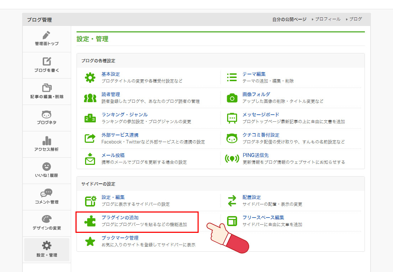The image size is (393, 272).
Task: Click the people icon beside 読者管理
Action: (x=90, y=98)
